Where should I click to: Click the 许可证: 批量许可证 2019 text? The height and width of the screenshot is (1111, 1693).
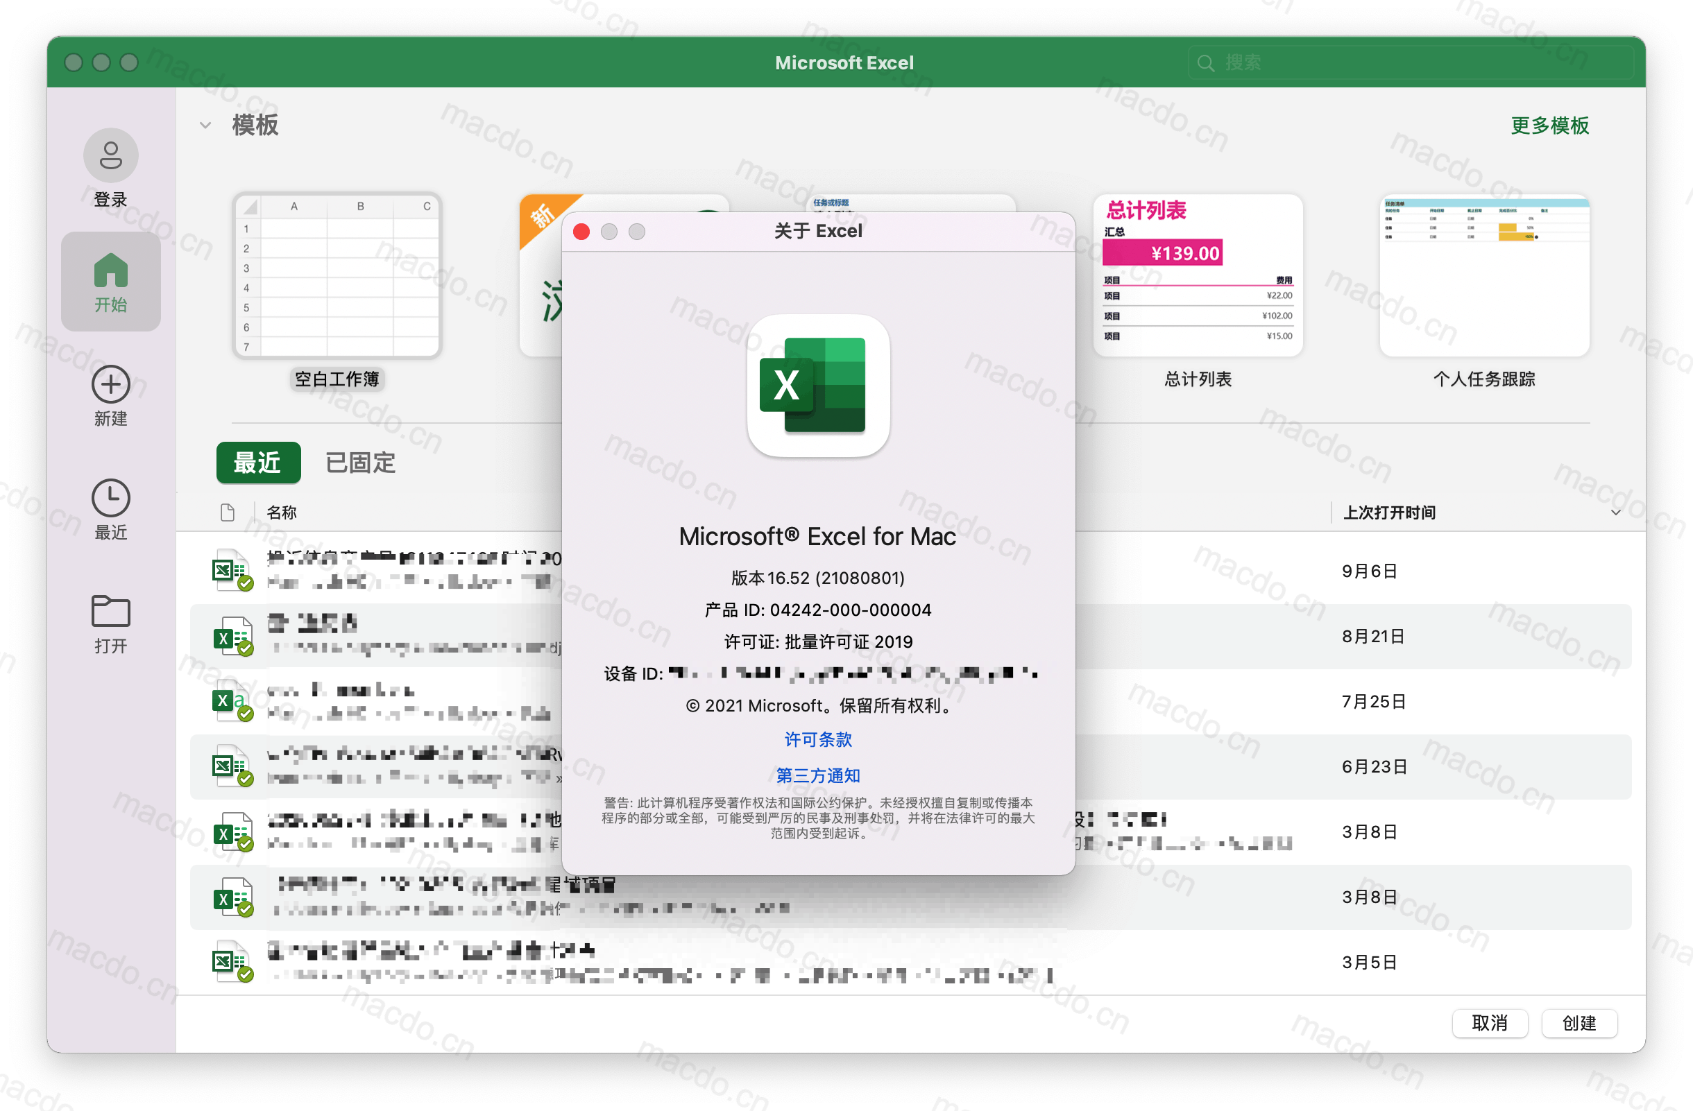pyautogui.click(x=818, y=642)
